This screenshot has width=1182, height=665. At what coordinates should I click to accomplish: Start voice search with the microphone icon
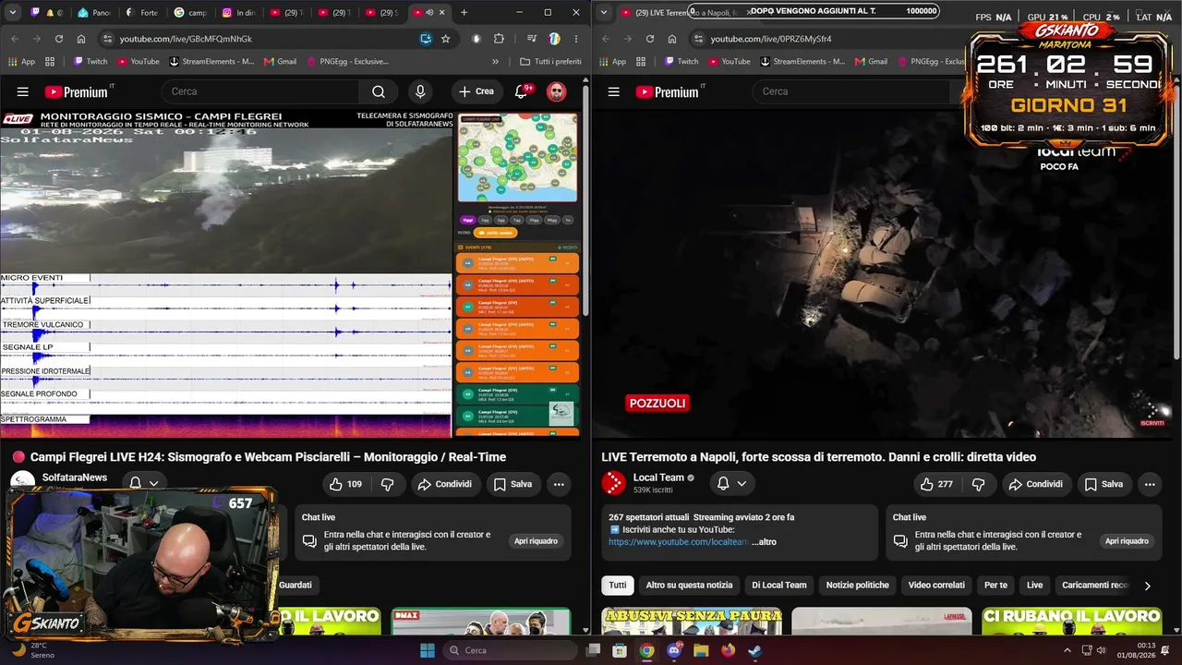coord(420,91)
